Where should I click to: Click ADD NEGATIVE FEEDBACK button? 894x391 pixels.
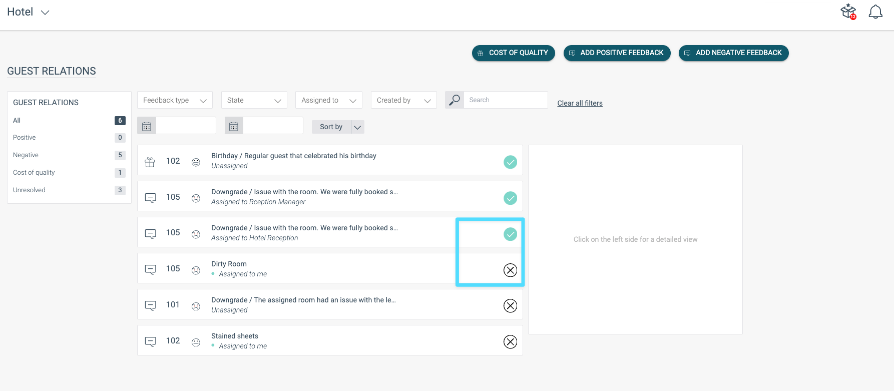(734, 53)
